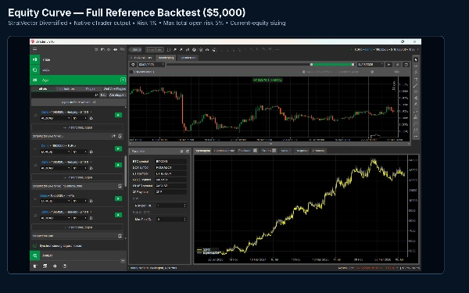Open the backtest start date dropdown
The height and width of the screenshot is (293, 469).
[151, 64]
